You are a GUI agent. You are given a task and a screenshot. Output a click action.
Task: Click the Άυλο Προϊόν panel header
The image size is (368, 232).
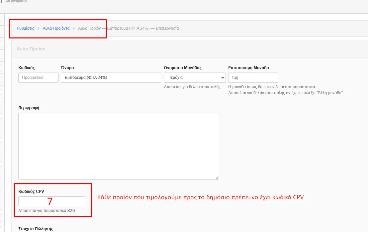coord(31,49)
